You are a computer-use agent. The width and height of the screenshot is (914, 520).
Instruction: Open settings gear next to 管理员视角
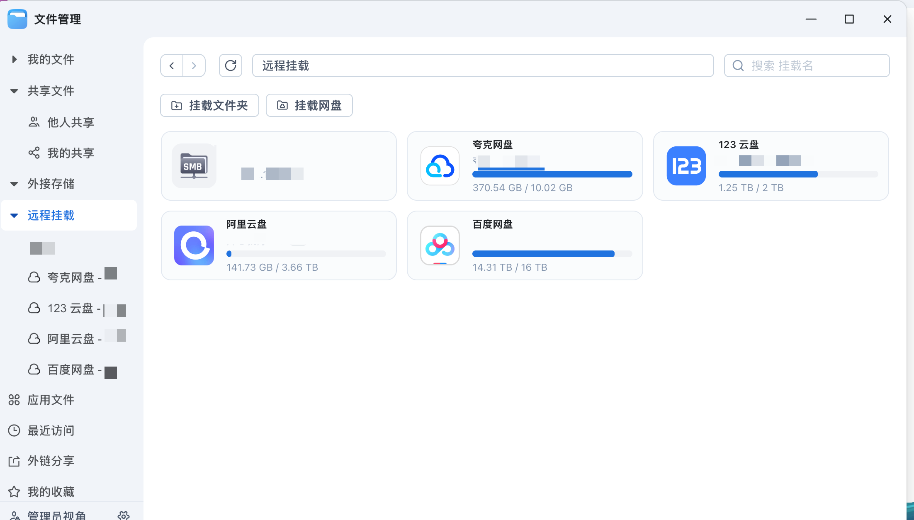pos(124,515)
